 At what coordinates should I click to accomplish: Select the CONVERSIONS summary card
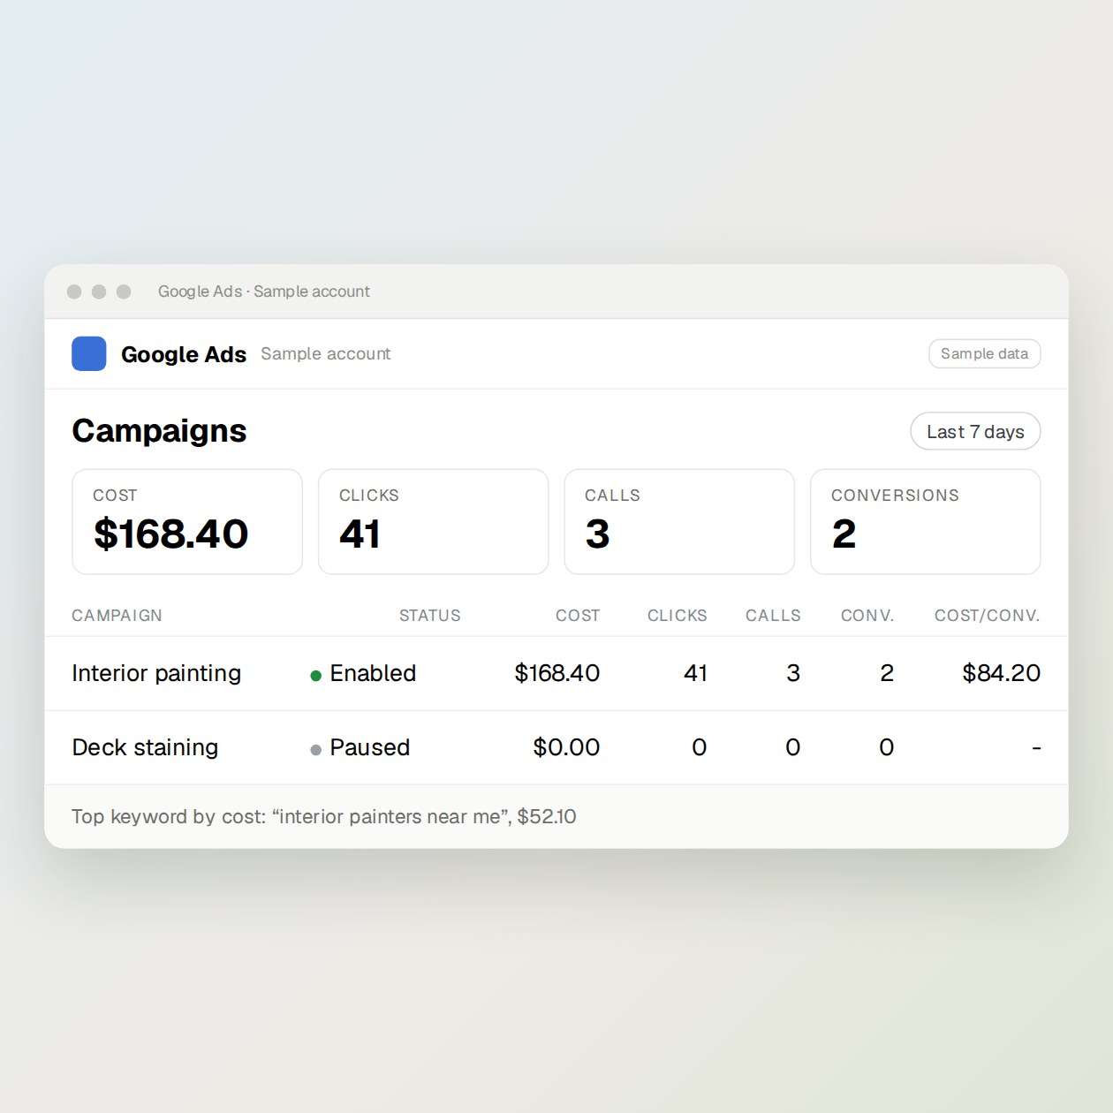(925, 521)
